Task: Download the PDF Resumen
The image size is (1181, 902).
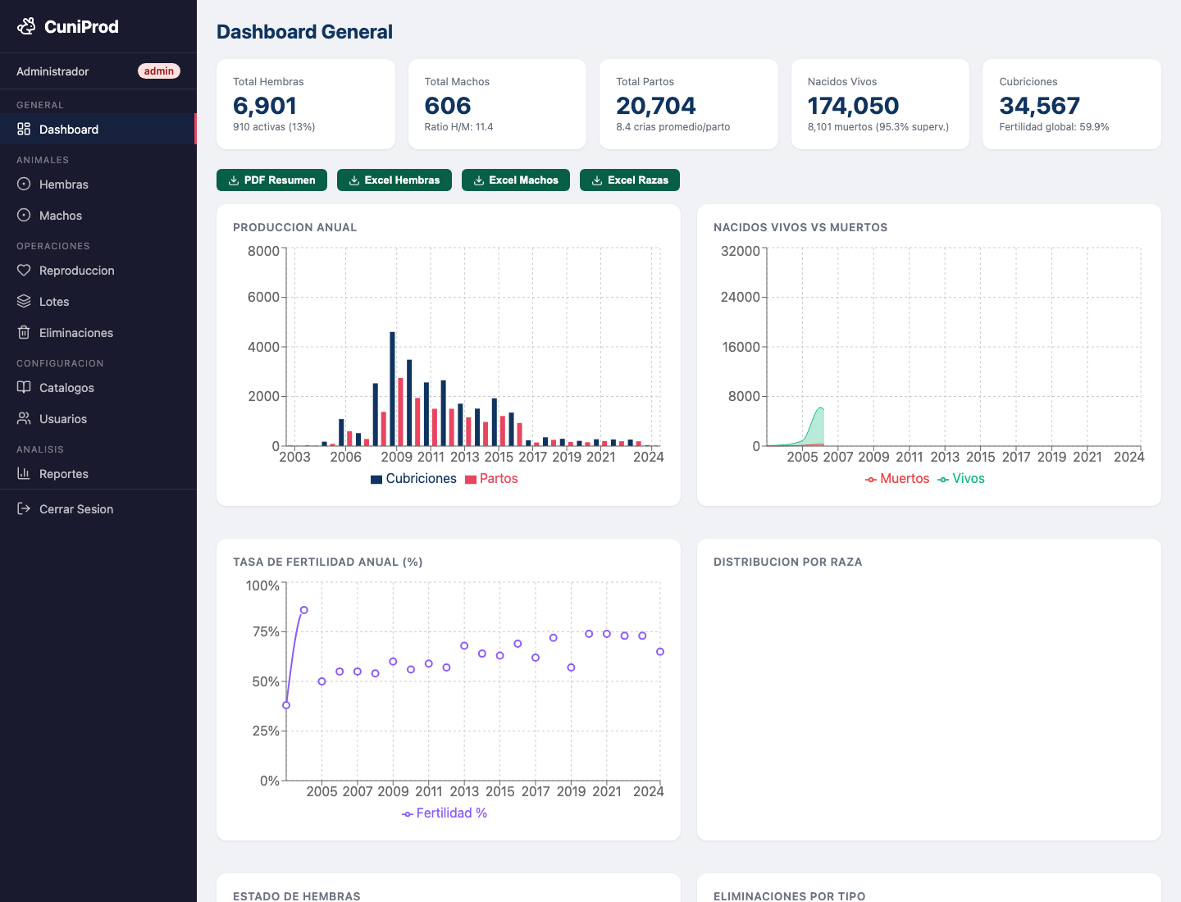Action: pos(271,180)
